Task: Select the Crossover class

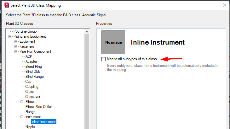Action: (33, 97)
